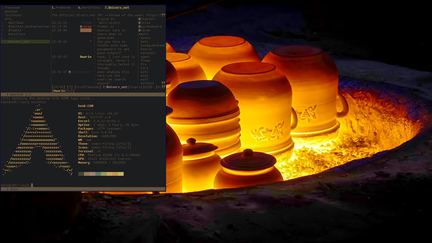The image size is (432, 243).
Task: Click the 15:27:44 timestamp in chat
Action: pos(59,26)
